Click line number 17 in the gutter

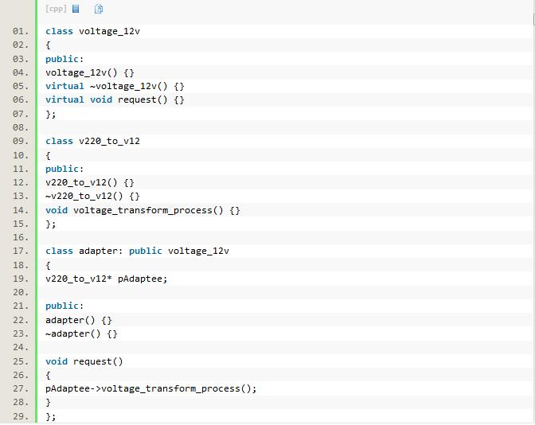[21, 251]
